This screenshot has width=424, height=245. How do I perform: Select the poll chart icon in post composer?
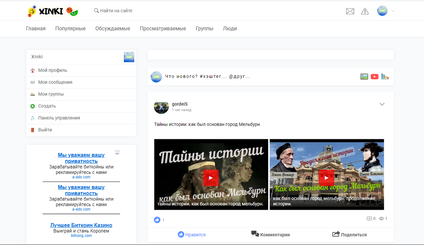(x=385, y=76)
